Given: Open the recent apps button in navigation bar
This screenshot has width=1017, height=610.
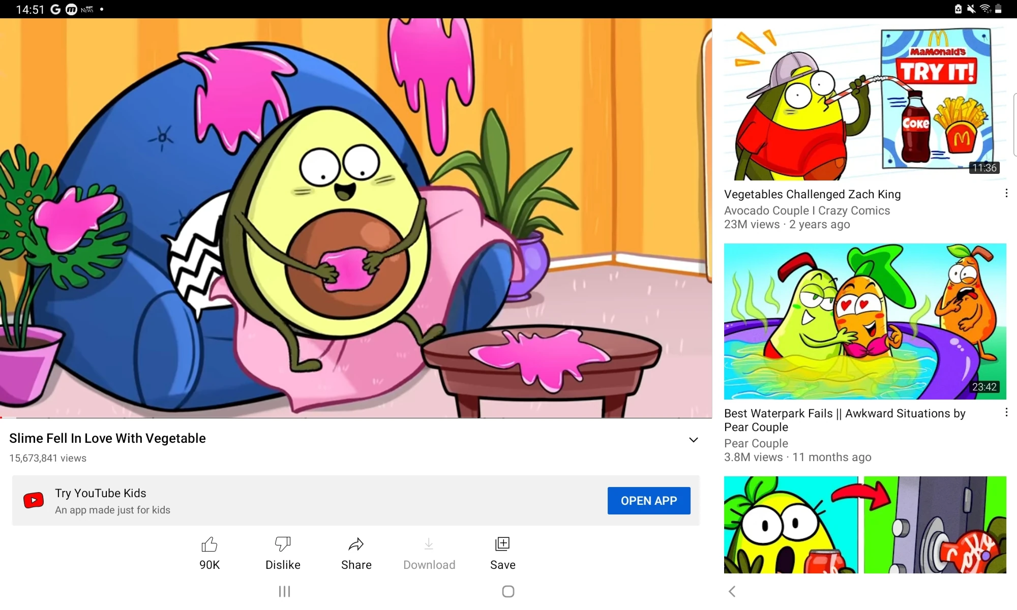Looking at the screenshot, I should pos(283,591).
